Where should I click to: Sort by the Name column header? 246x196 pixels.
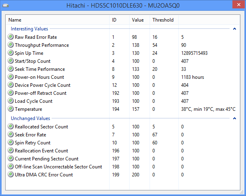click(x=58, y=20)
